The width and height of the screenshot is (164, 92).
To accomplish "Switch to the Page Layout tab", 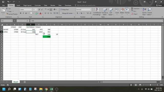I will point(27,5).
